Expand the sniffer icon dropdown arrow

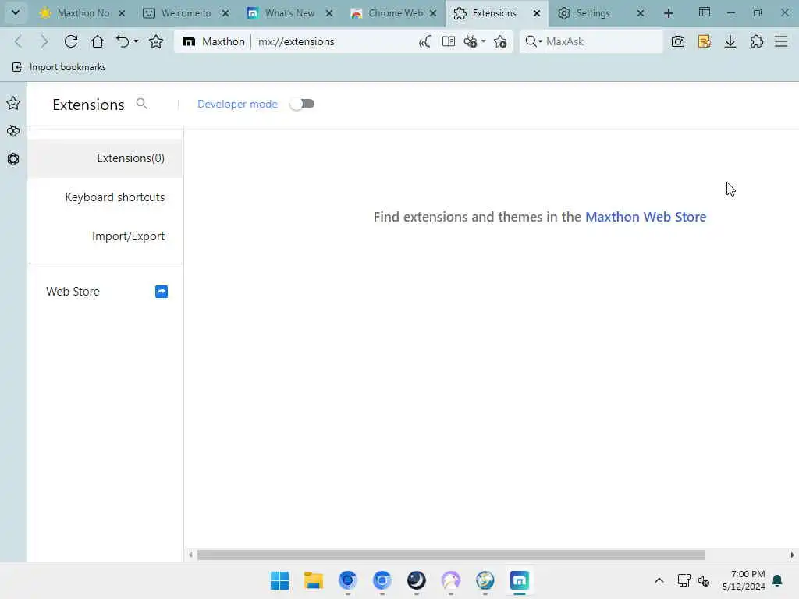pos(484,41)
